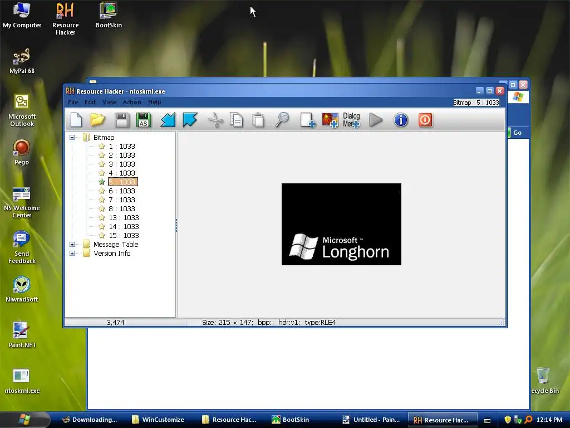Expand the Version Info node

point(72,254)
